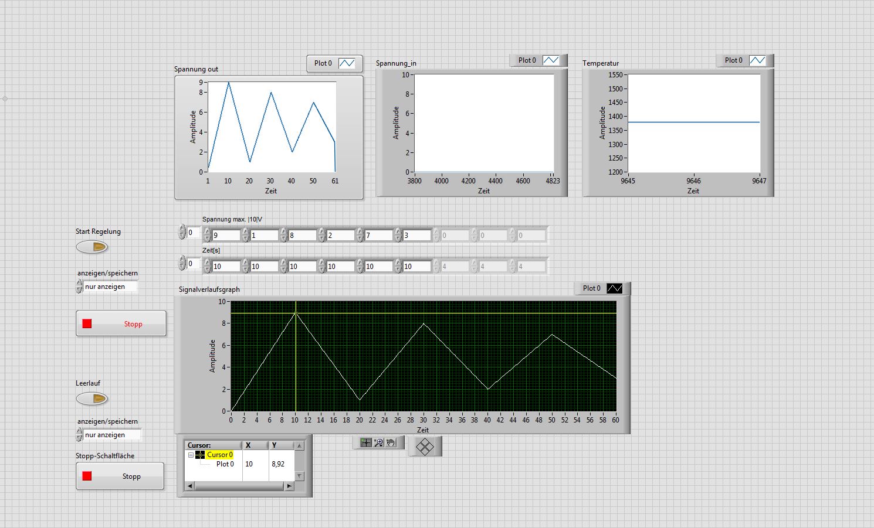Click stepper beside Spannung value 9

[x=207, y=236]
